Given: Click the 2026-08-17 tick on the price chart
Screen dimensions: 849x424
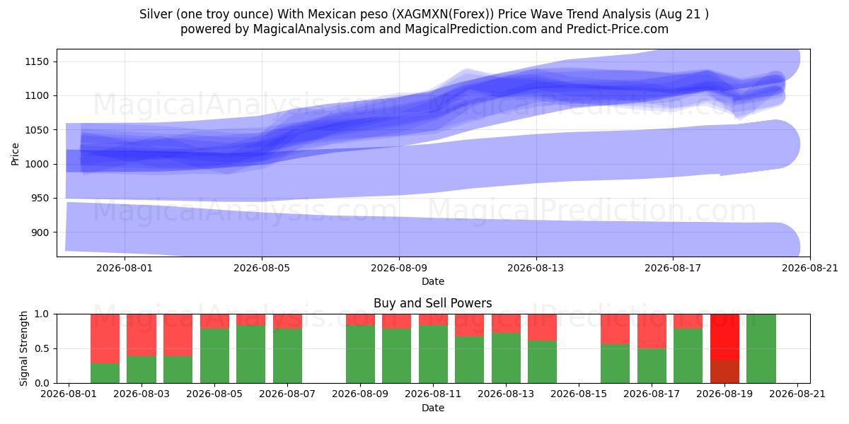Looking at the screenshot, I should pos(673,268).
